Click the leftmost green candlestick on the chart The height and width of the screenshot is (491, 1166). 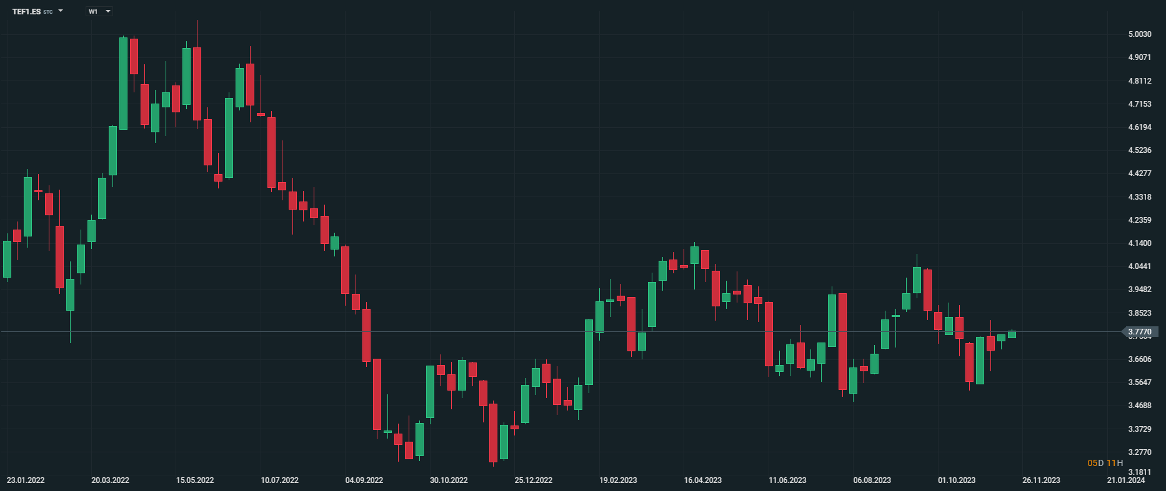(7, 259)
